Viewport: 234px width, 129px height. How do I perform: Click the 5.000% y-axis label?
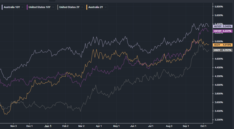[x=218, y=41]
